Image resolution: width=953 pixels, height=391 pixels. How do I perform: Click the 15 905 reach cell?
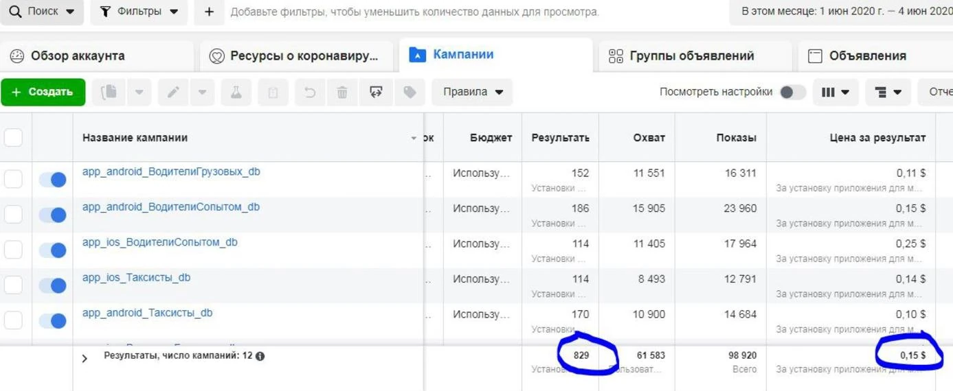[649, 208]
